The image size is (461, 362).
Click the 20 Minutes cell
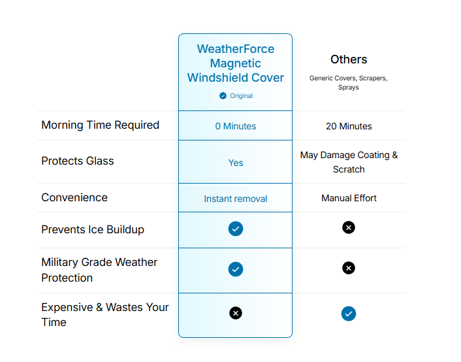349,126
